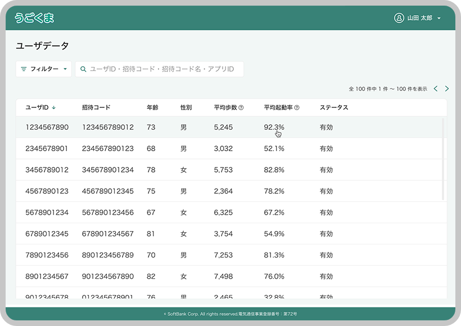This screenshot has width=461, height=326.
Task: Show help for 平均歩数 column
Action: (241, 107)
